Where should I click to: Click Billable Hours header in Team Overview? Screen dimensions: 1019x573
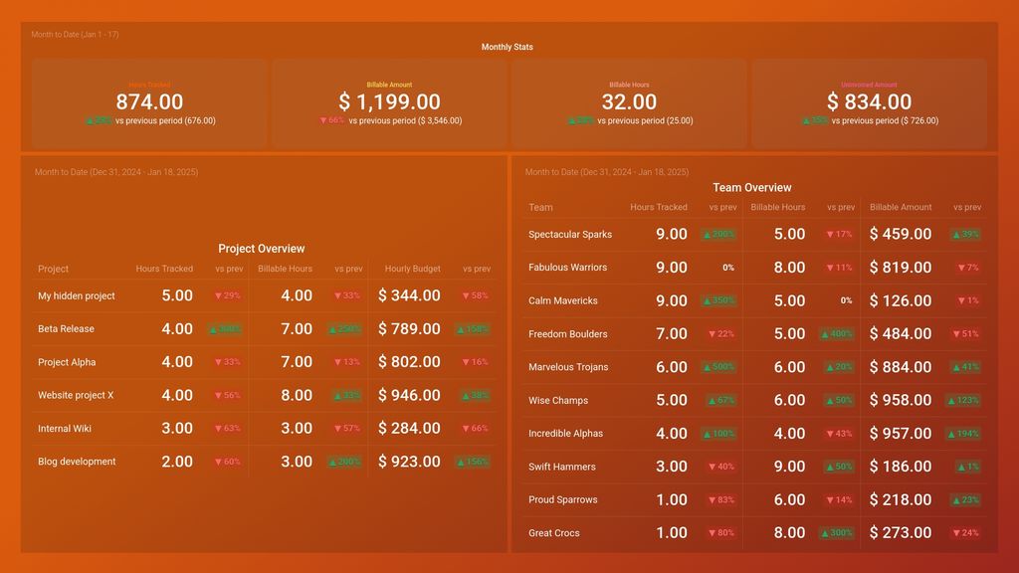778,207
